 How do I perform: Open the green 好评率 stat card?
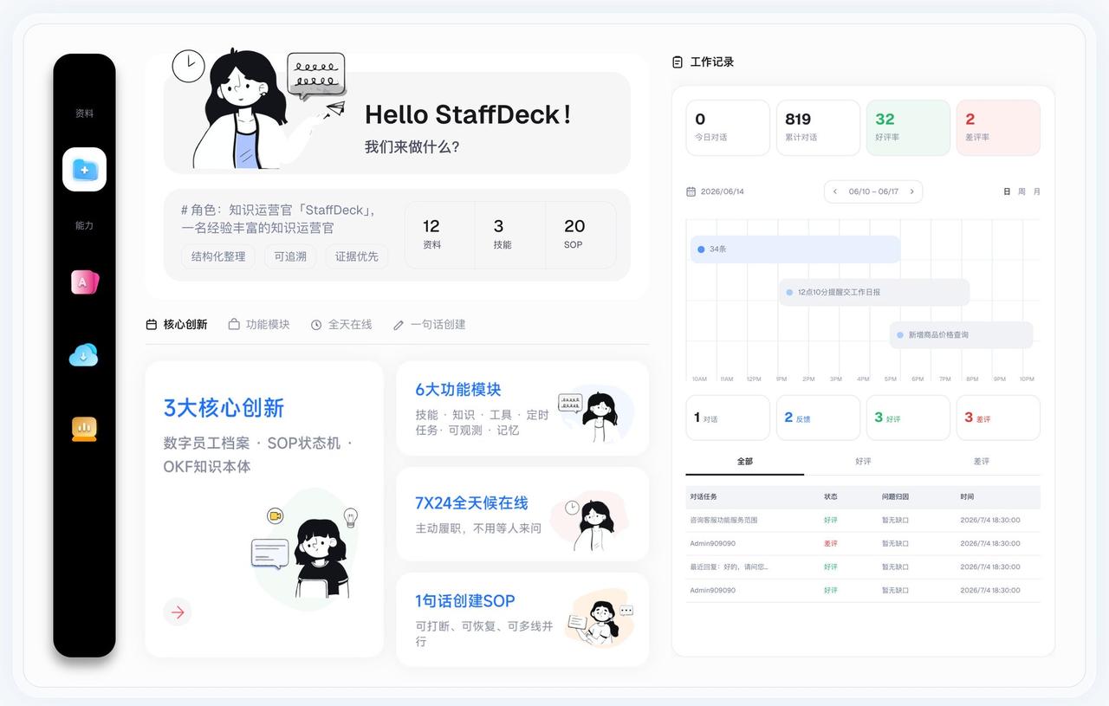click(x=908, y=127)
